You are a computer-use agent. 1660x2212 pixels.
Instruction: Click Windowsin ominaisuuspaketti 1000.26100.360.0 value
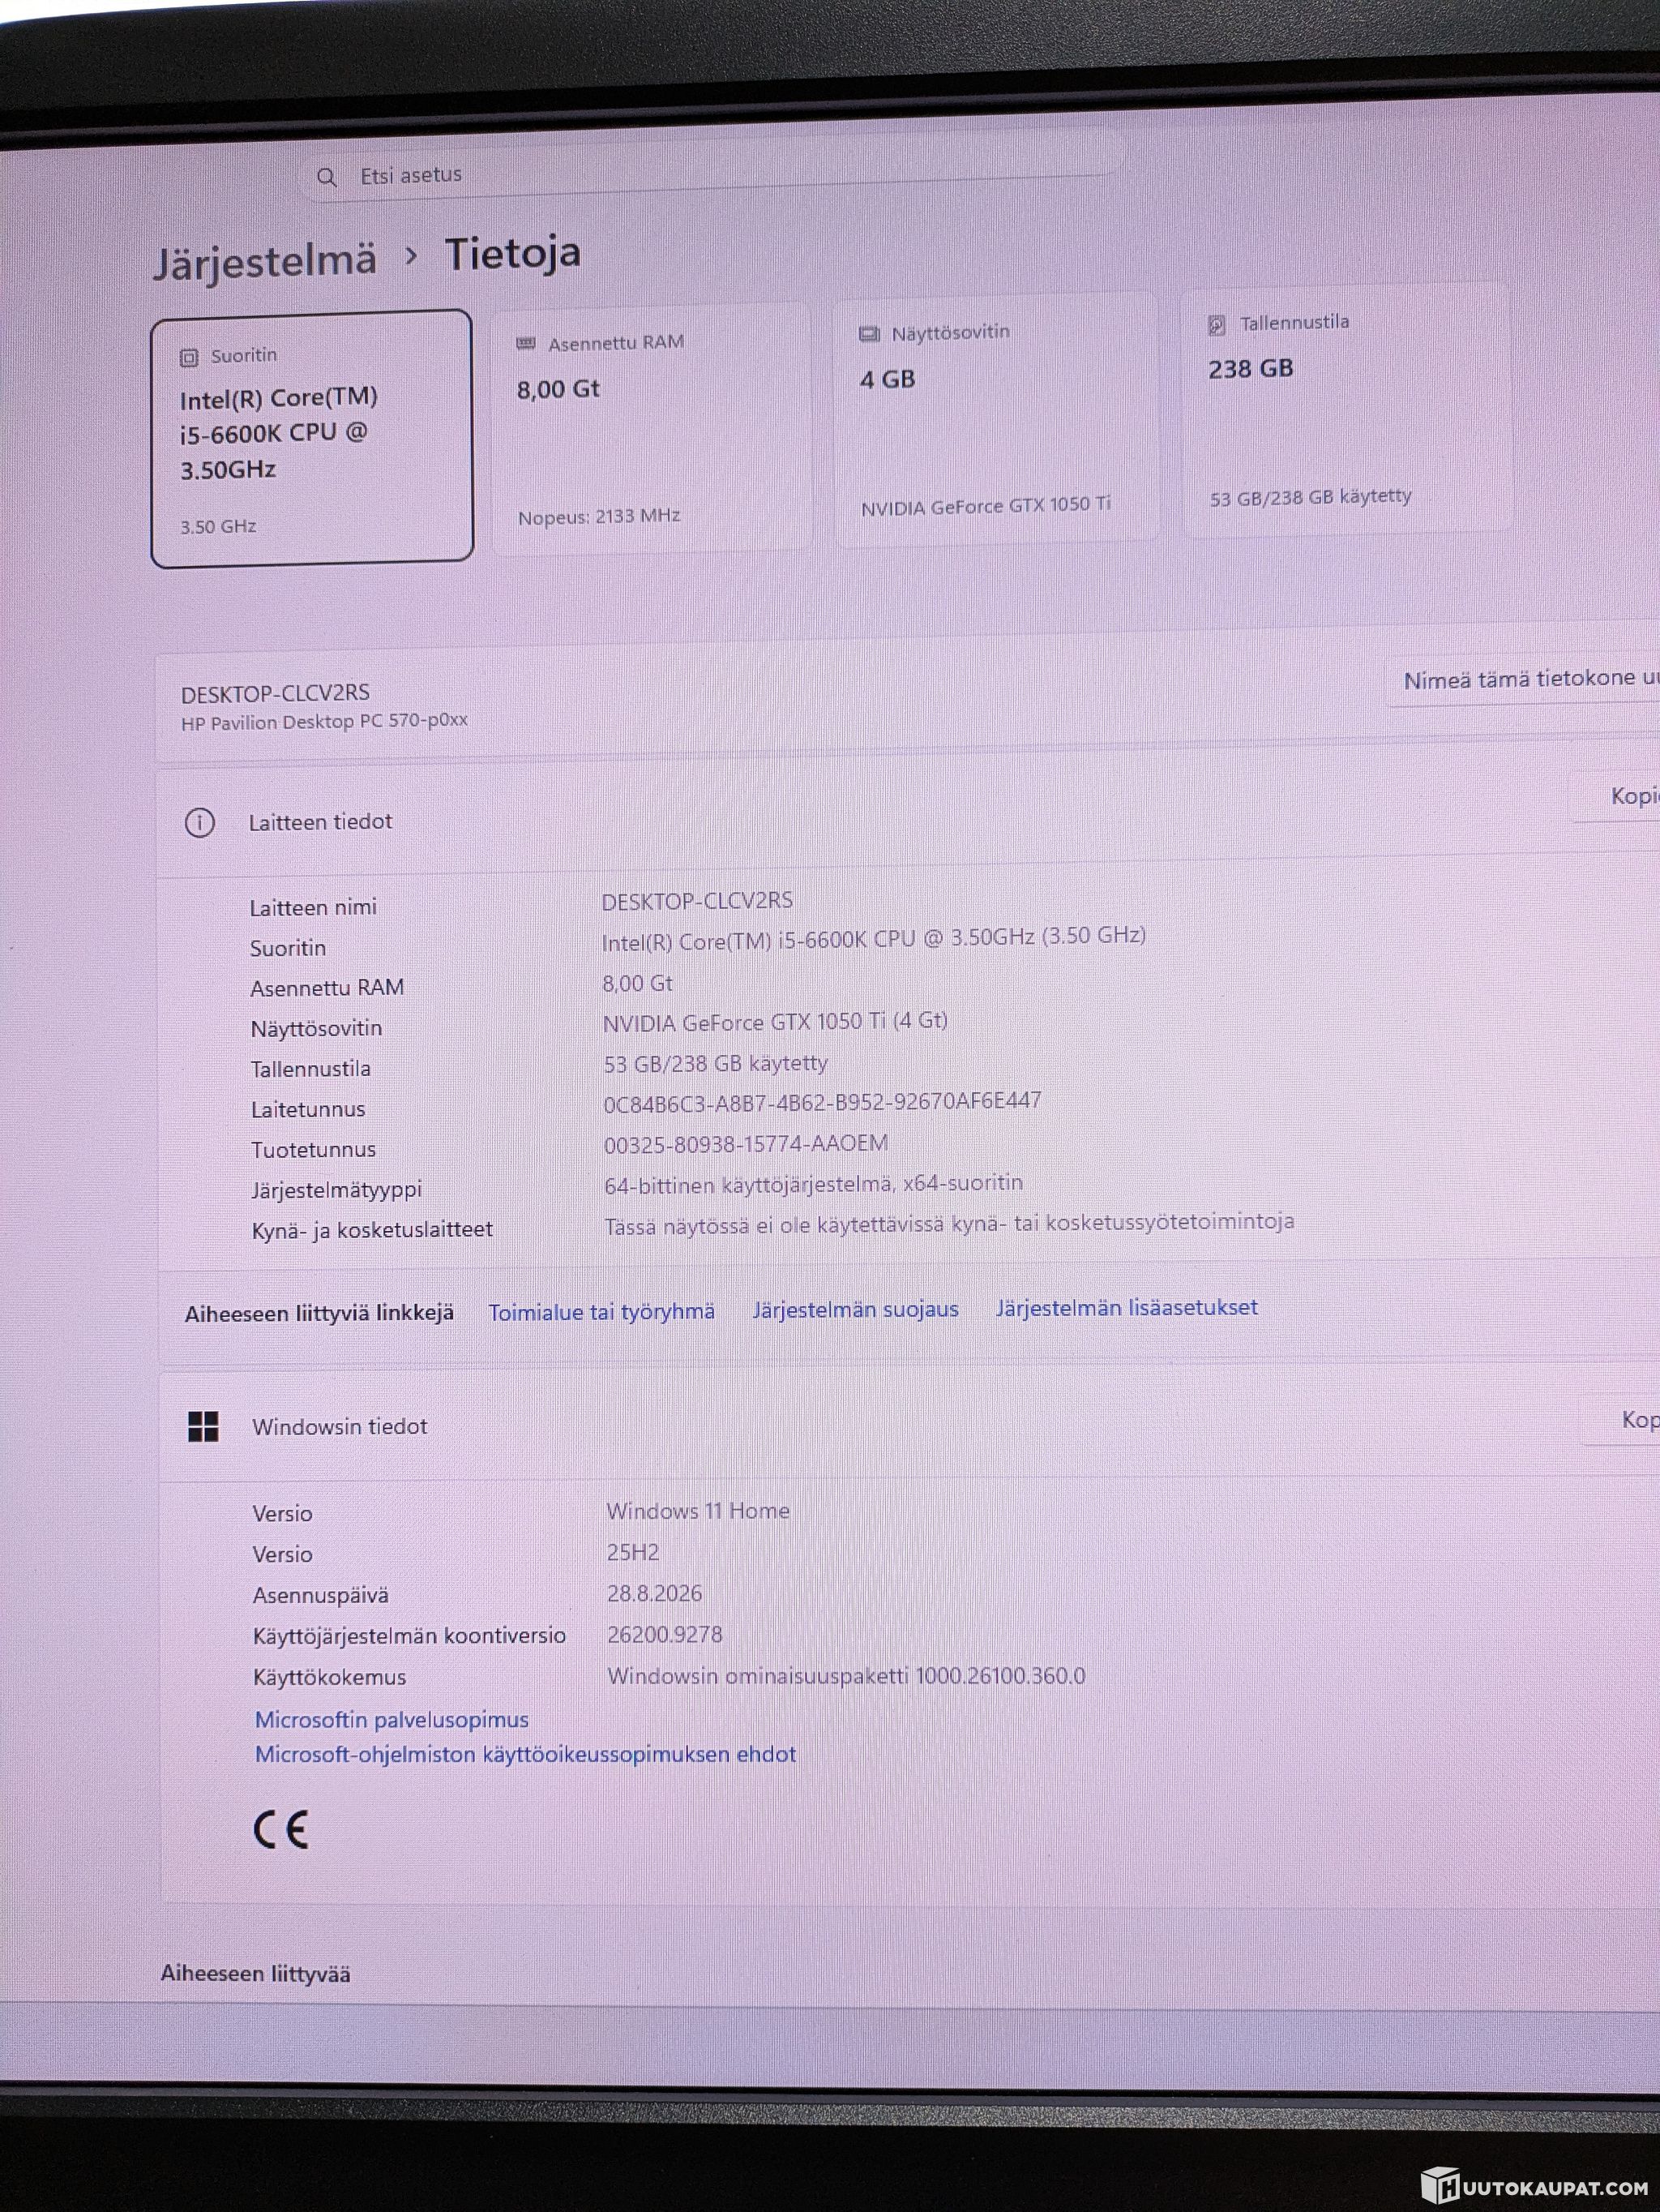pos(846,1676)
